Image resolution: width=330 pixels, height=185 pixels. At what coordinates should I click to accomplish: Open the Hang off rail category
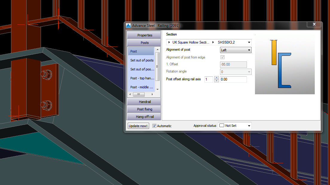coord(144,117)
